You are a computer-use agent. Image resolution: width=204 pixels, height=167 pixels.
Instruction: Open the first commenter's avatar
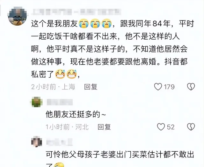pyautogui.click(x=18, y=16)
